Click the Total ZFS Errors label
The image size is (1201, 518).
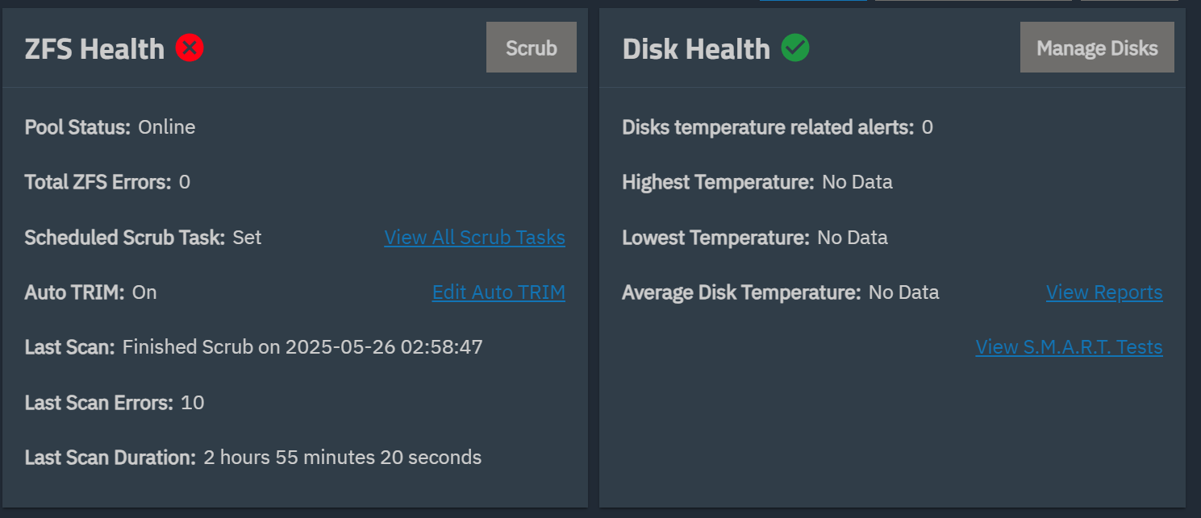coord(98,182)
